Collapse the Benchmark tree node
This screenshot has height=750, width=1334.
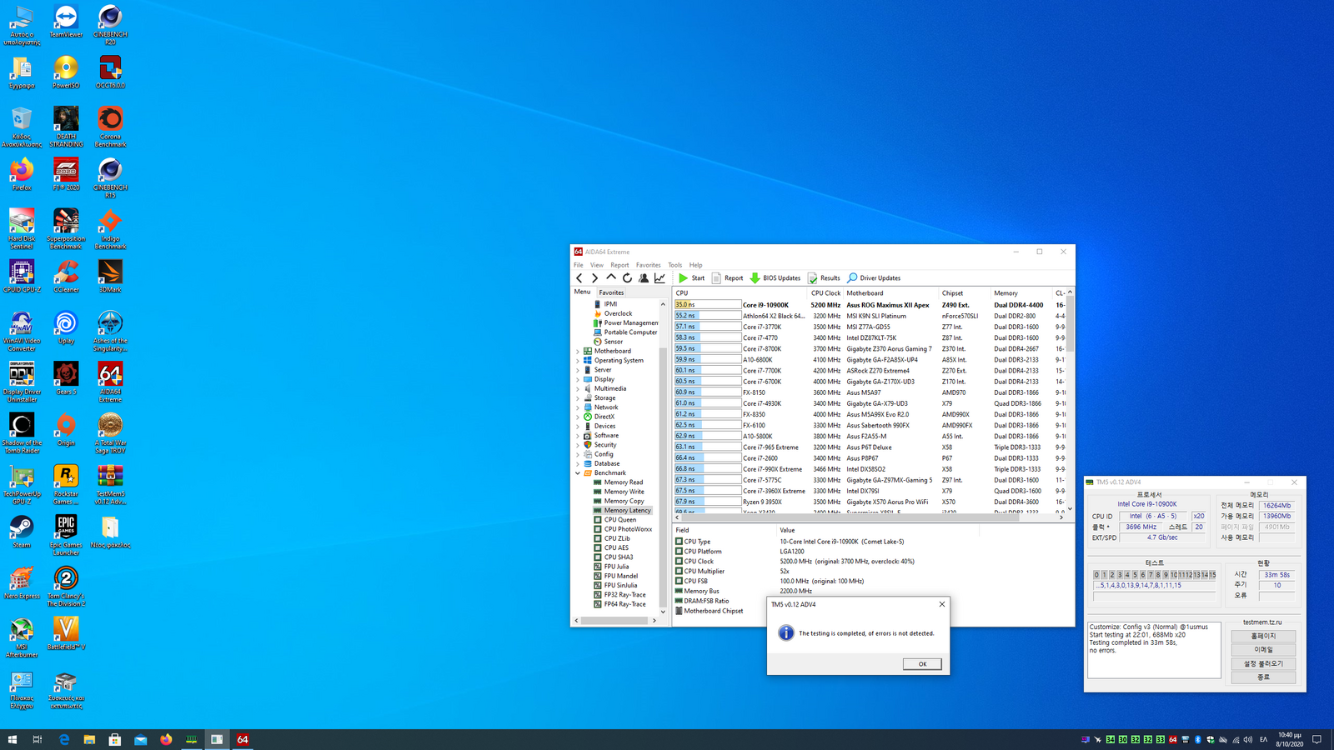point(578,473)
